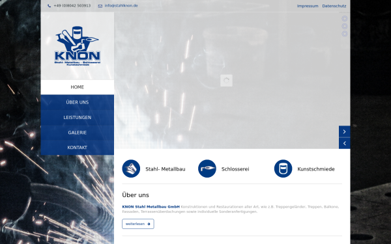Open the info@stahlknon.de email link
The width and height of the screenshot is (391, 244).
point(121,6)
